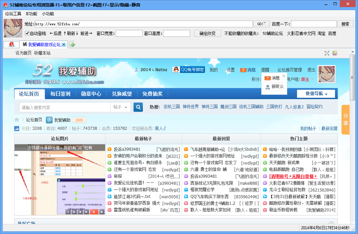Select 新听众 person icon in popup
The width and height of the screenshot is (358, 234).
(268, 87)
